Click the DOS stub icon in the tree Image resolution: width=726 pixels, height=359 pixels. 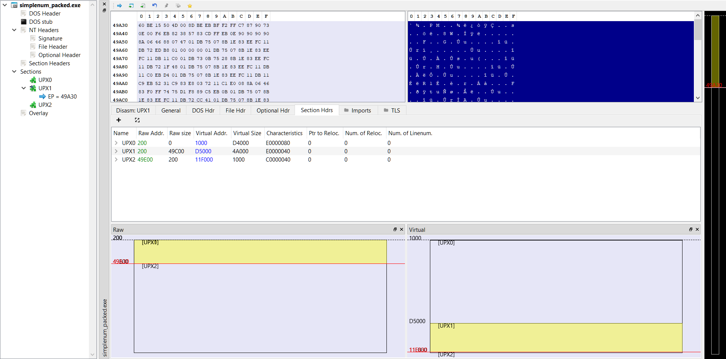pos(23,22)
